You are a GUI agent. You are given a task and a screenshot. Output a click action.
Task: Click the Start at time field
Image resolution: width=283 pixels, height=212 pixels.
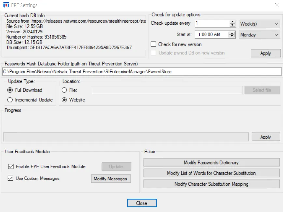[x=212, y=34]
